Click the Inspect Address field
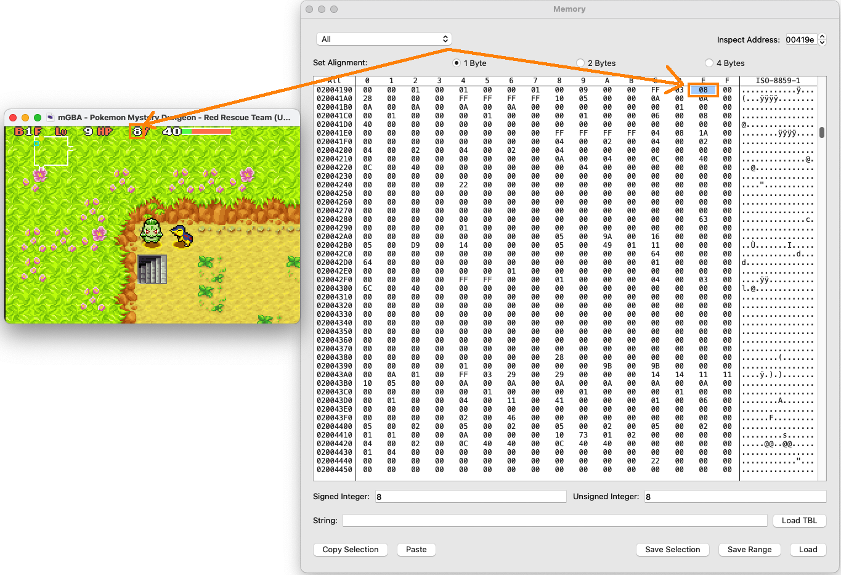 [800, 39]
